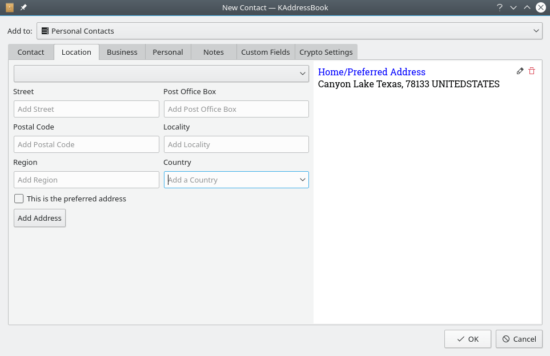Screen dimensions: 550x356
Task: Click into the Add Postal Code field
Action: [x=86, y=144]
